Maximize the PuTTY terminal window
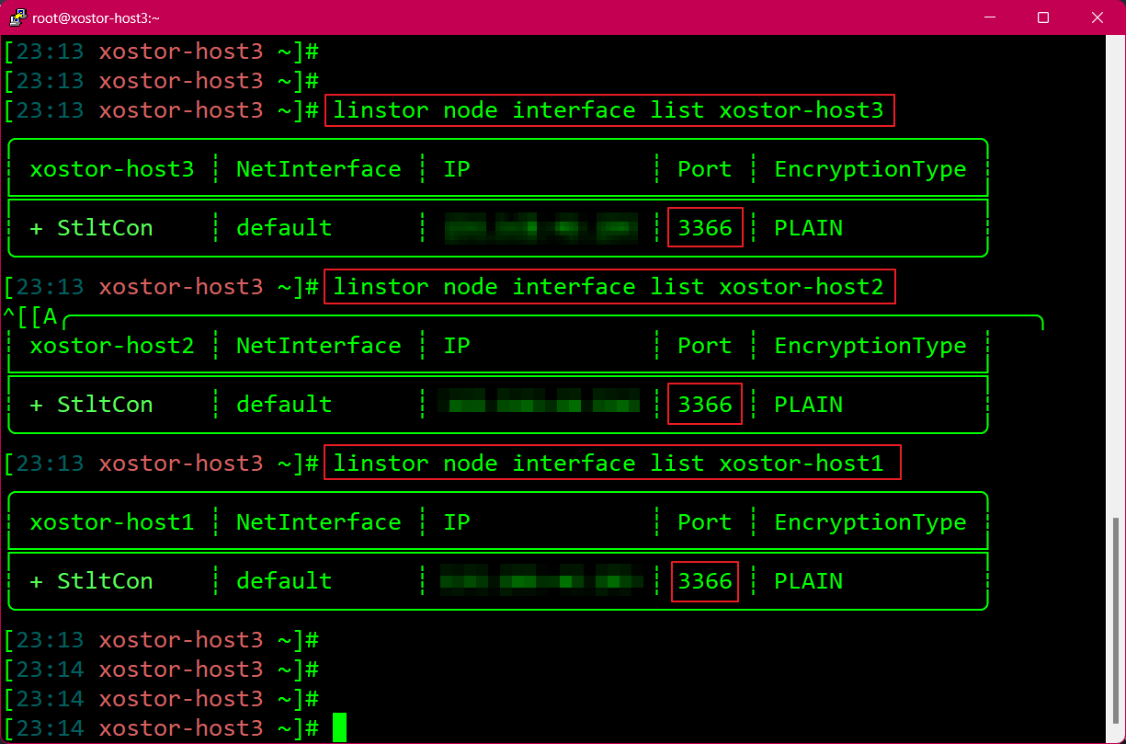This screenshot has height=744, width=1126. [x=1043, y=17]
